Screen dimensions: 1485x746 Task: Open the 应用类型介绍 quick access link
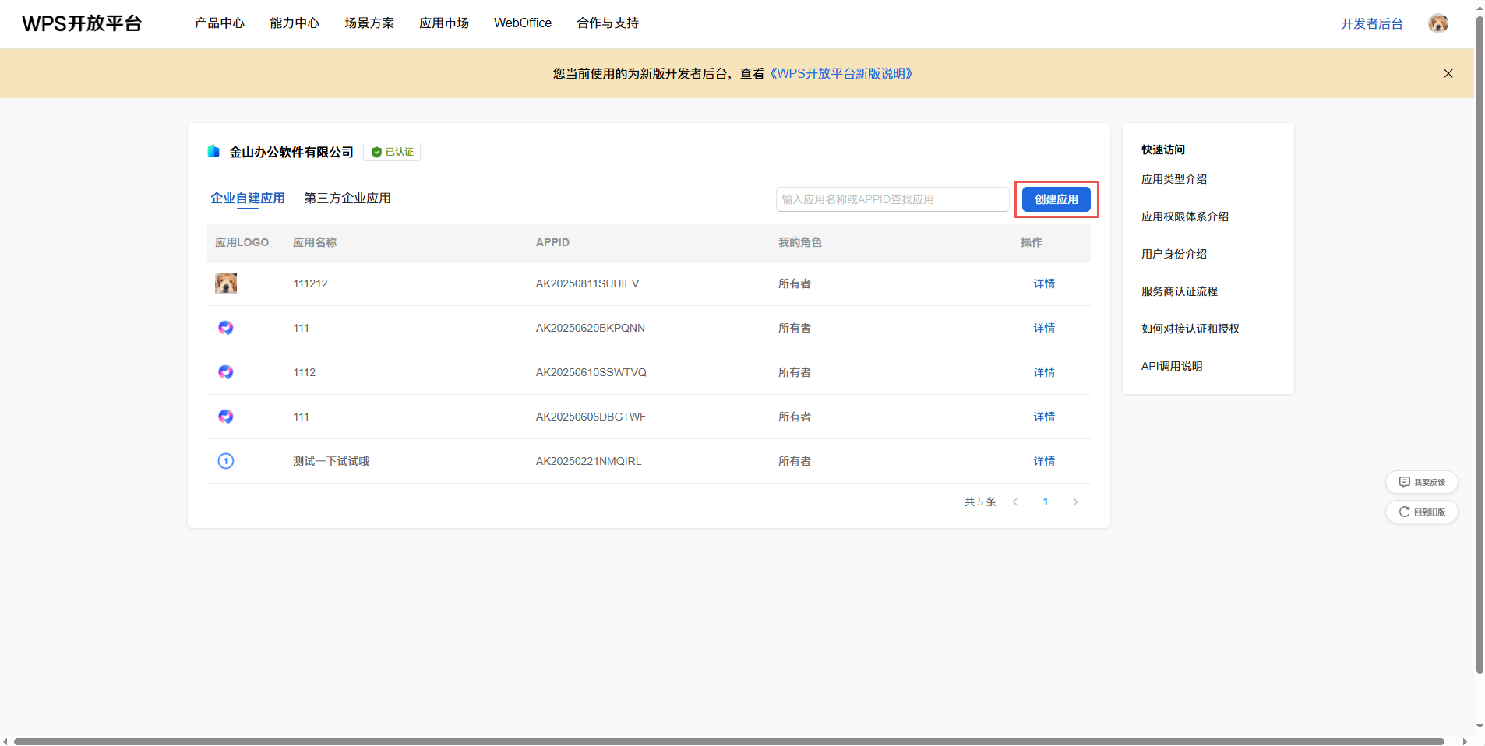tap(1173, 179)
